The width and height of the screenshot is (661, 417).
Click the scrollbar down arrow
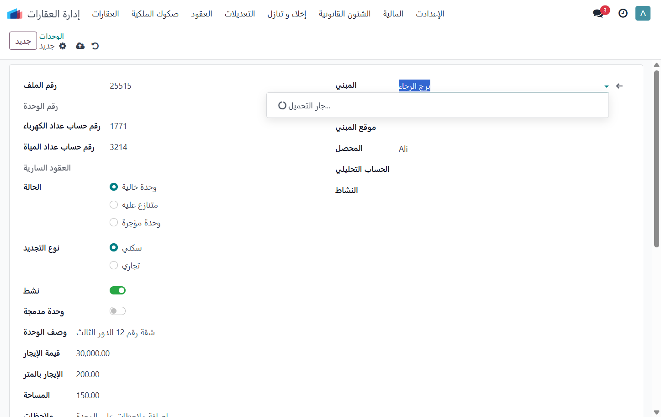(656, 412)
